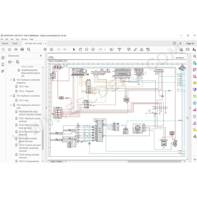
Task: Open the Page Thumbnails panel
Action: (x=3, y=58)
